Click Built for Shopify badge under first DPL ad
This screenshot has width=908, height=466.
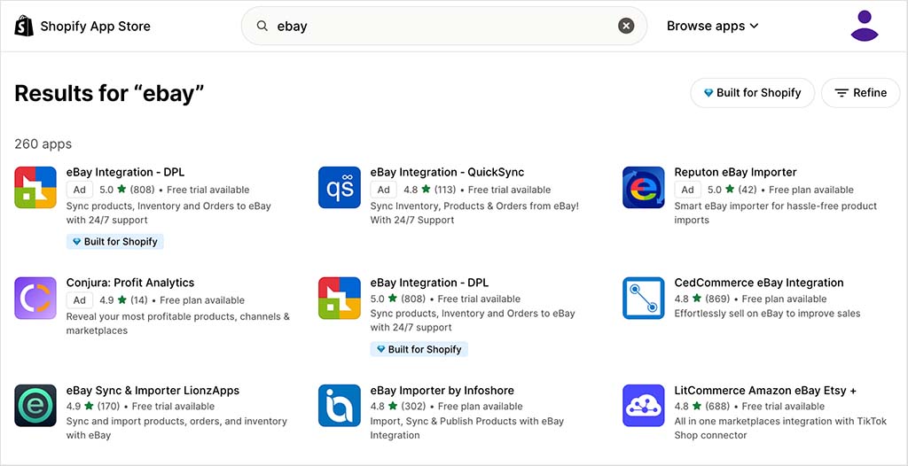(114, 242)
